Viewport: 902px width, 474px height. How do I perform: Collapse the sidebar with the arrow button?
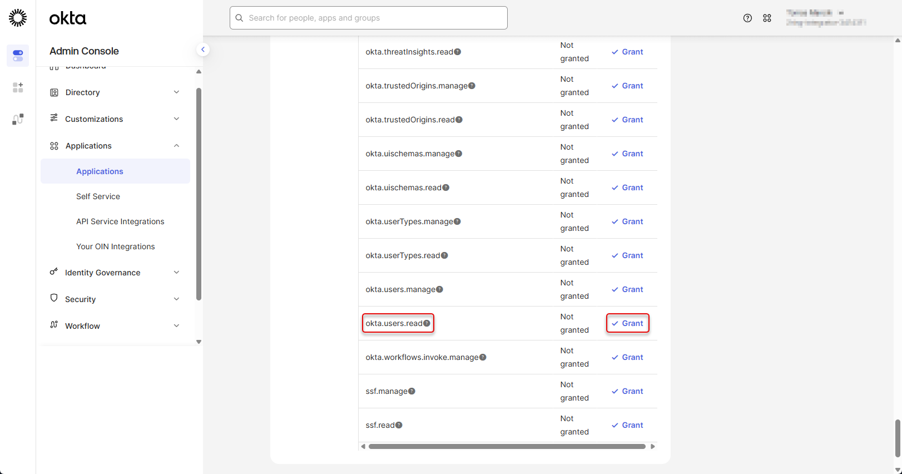(203, 50)
